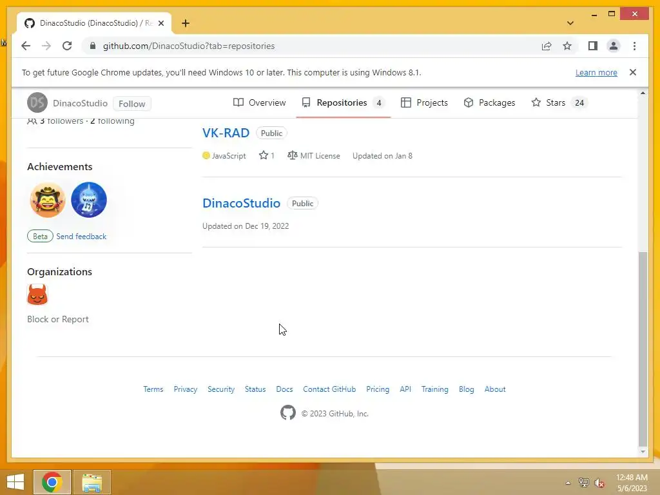The width and height of the screenshot is (660, 495).
Task: Click the page vertical scrollbar thumb
Action: tap(643, 349)
